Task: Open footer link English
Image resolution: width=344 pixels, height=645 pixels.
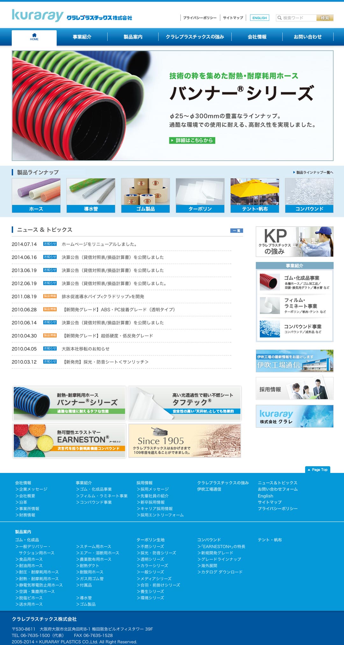Action: coord(265,496)
